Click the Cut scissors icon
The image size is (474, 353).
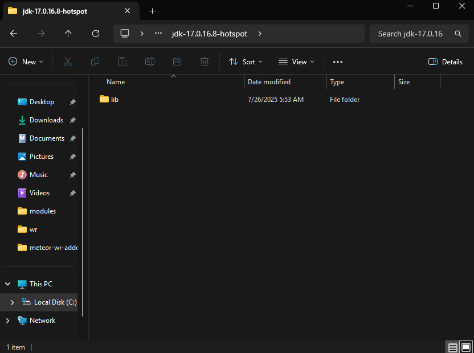point(68,61)
